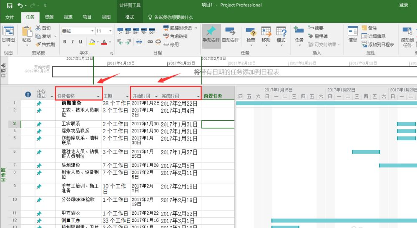Click Respect Links option
The width and height of the screenshot is (417, 228).
point(176,36)
